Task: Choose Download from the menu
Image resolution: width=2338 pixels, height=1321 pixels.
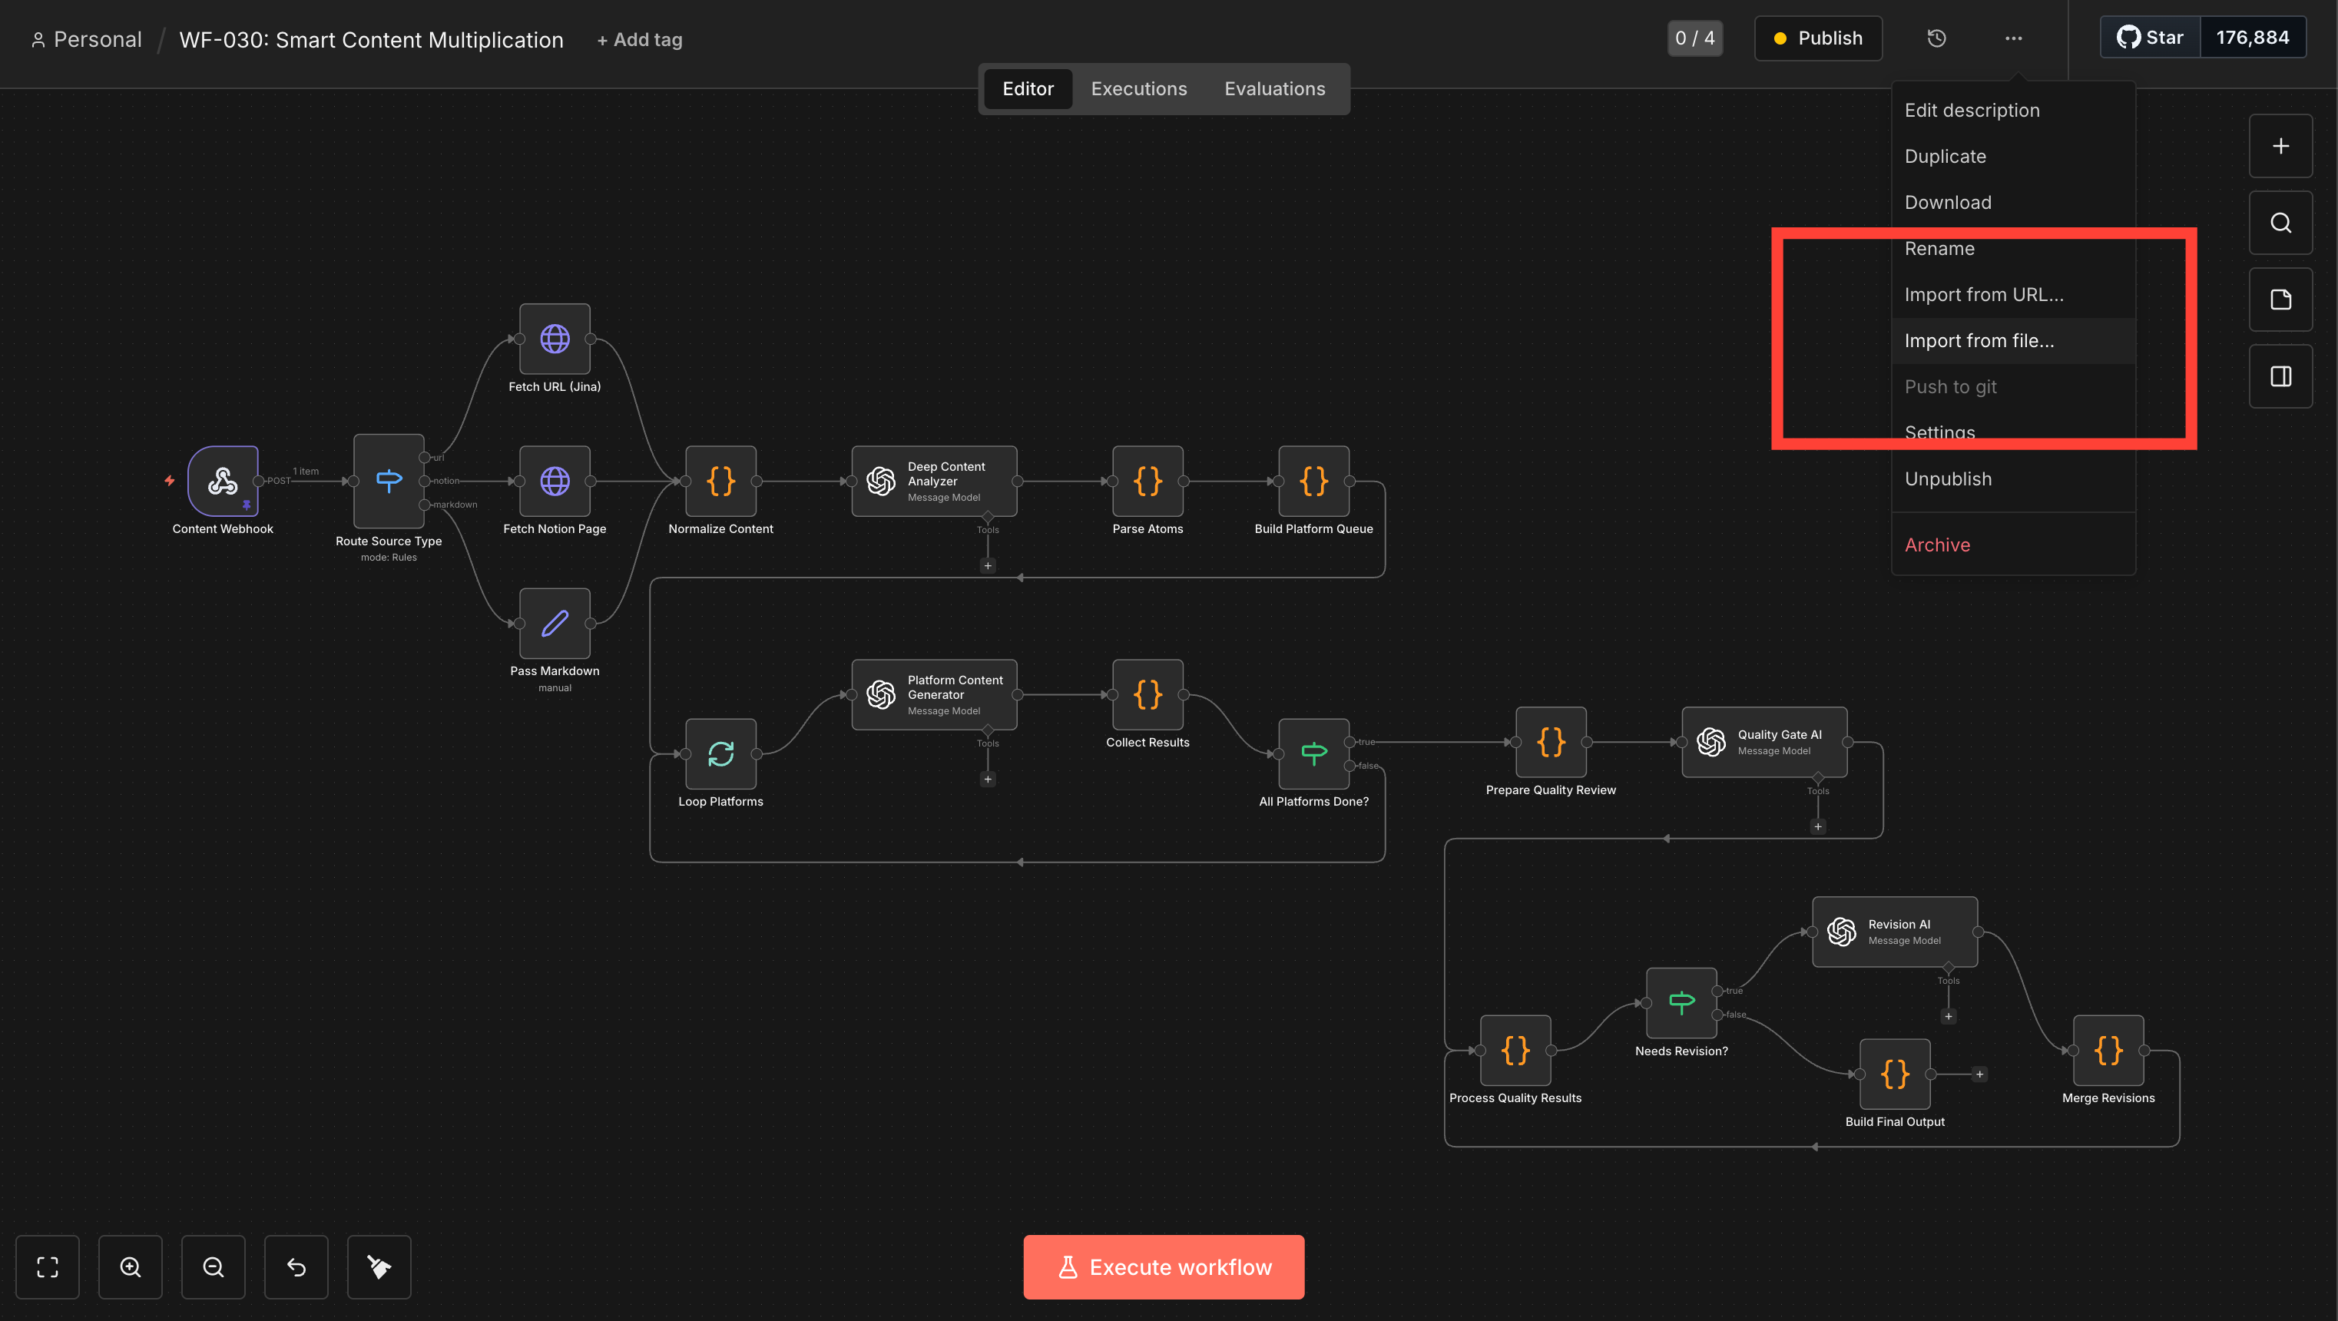Action: 2013,202
